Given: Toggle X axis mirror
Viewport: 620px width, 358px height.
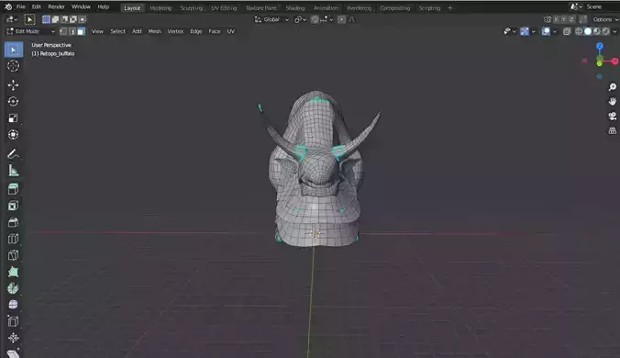Looking at the screenshot, I should (557, 19).
